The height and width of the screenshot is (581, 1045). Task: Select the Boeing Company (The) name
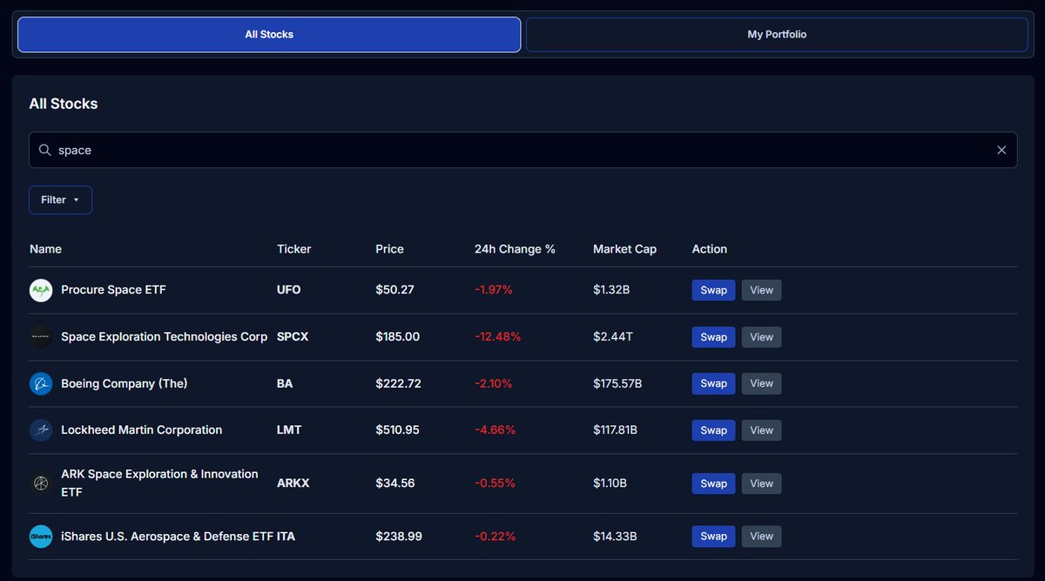(125, 383)
